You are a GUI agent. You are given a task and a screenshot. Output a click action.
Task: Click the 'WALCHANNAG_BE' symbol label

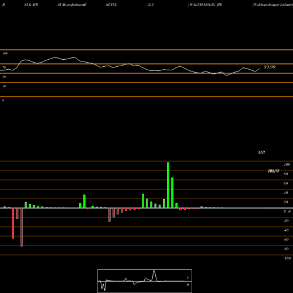coord(206,5)
